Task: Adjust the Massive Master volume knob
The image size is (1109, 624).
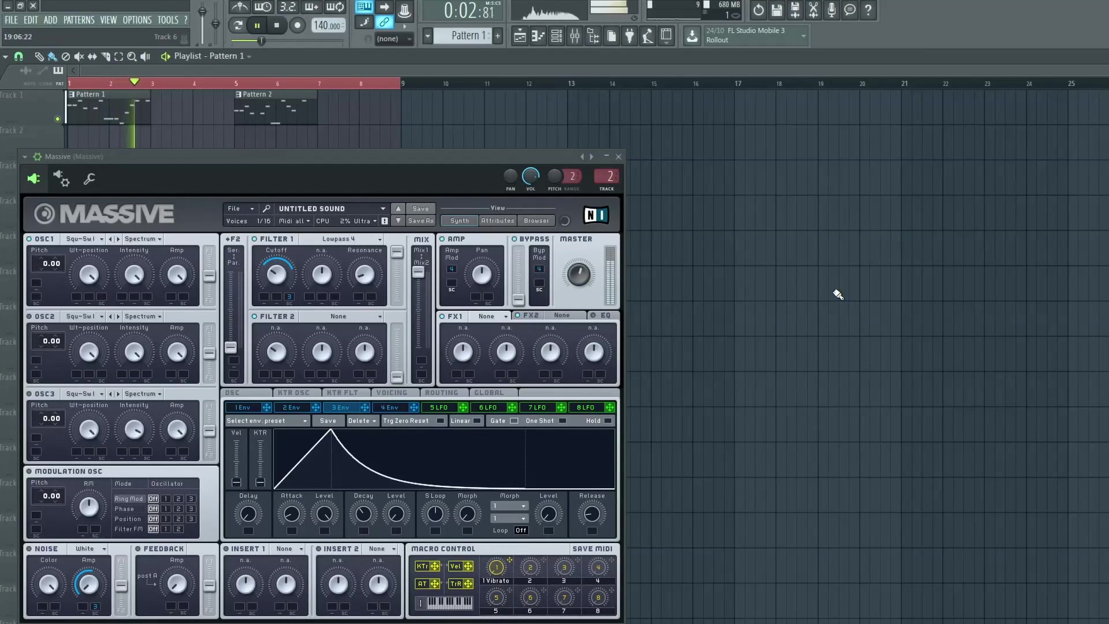Action: pos(578,274)
